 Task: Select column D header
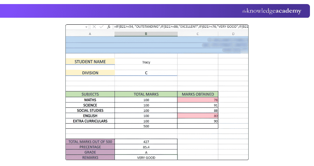coord(233,34)
